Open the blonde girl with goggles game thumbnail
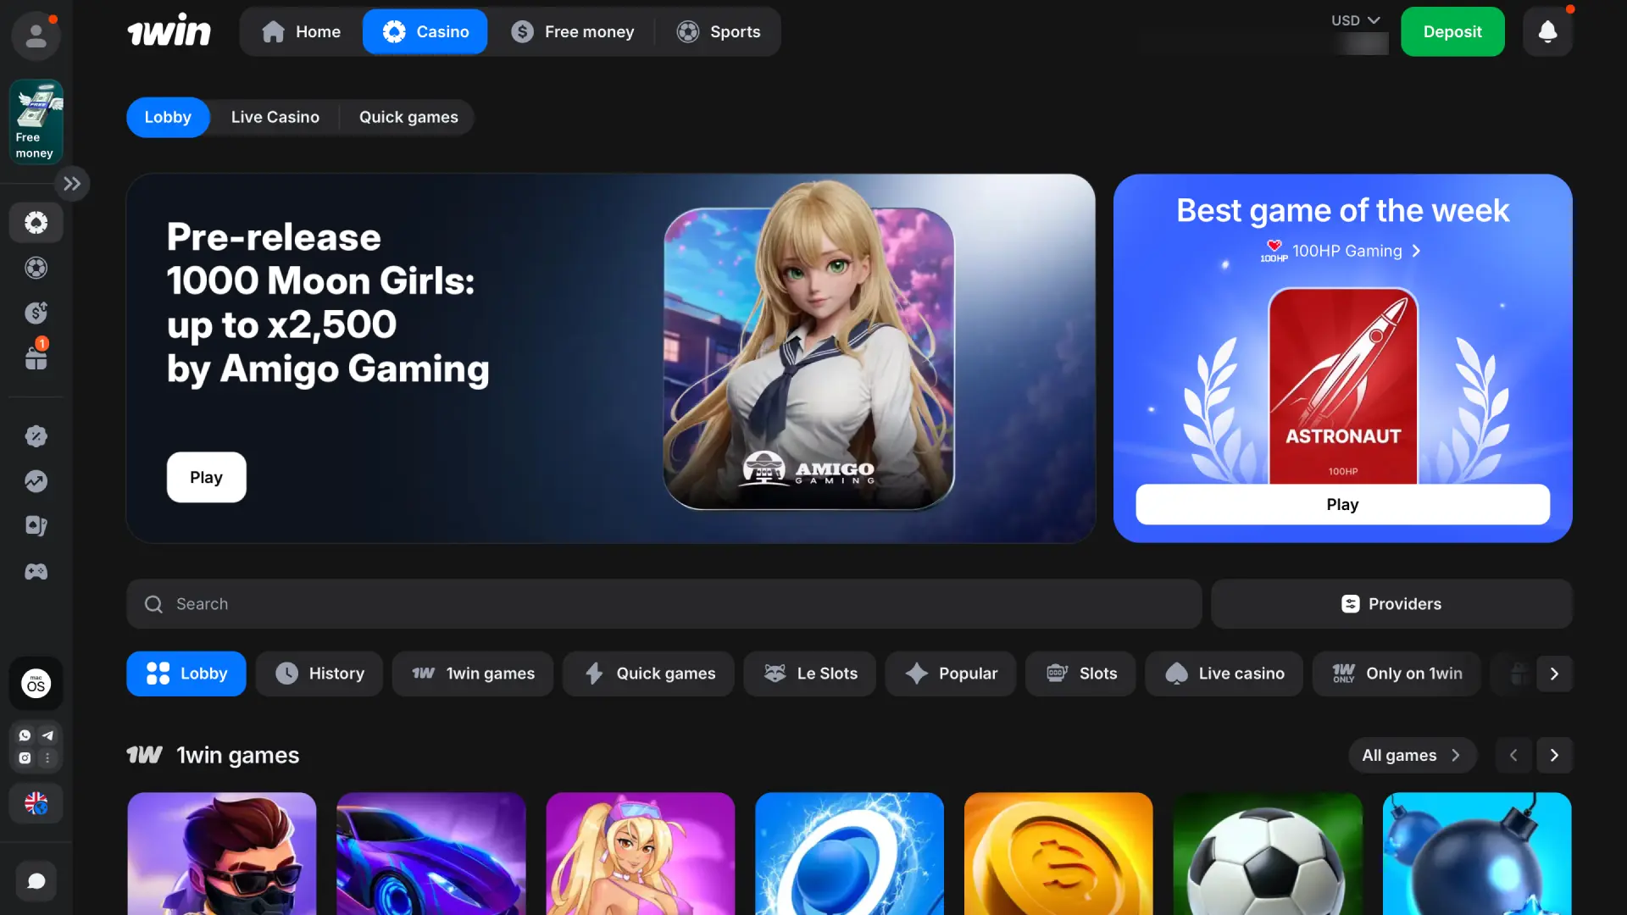The height and width of the screenshot is (915, 1627). click(641, 854)
